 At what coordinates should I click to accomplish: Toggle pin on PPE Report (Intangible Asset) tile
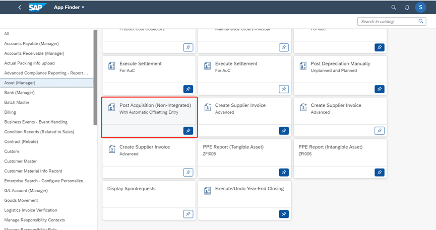coord(379,172)
